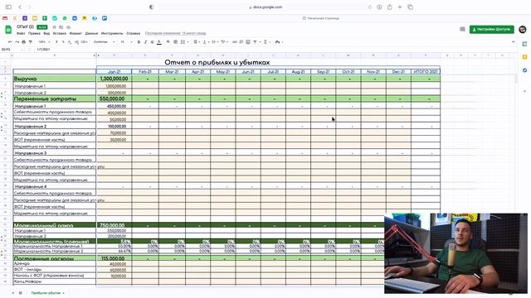Open the more number formats dropdown

(84, 42)
